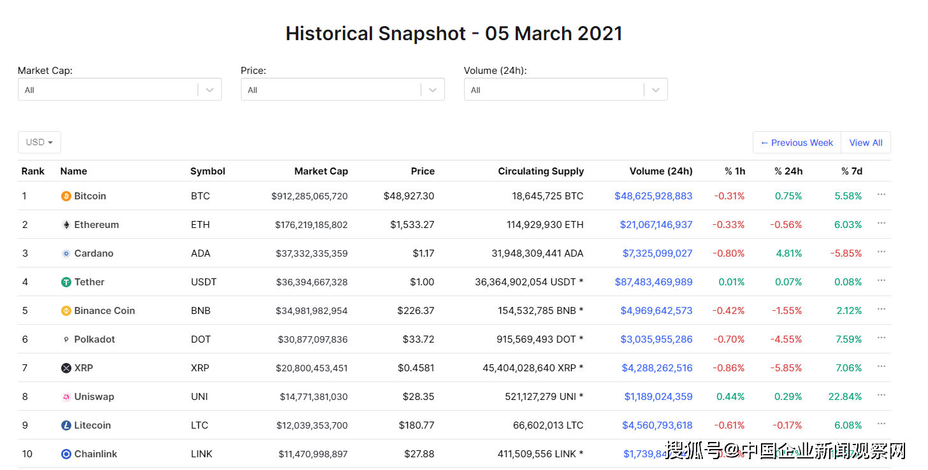The width and height of the screenshot is (928, 470).
Task: Click the Chainlink hexagon logo icon
Action: point(66,454)
